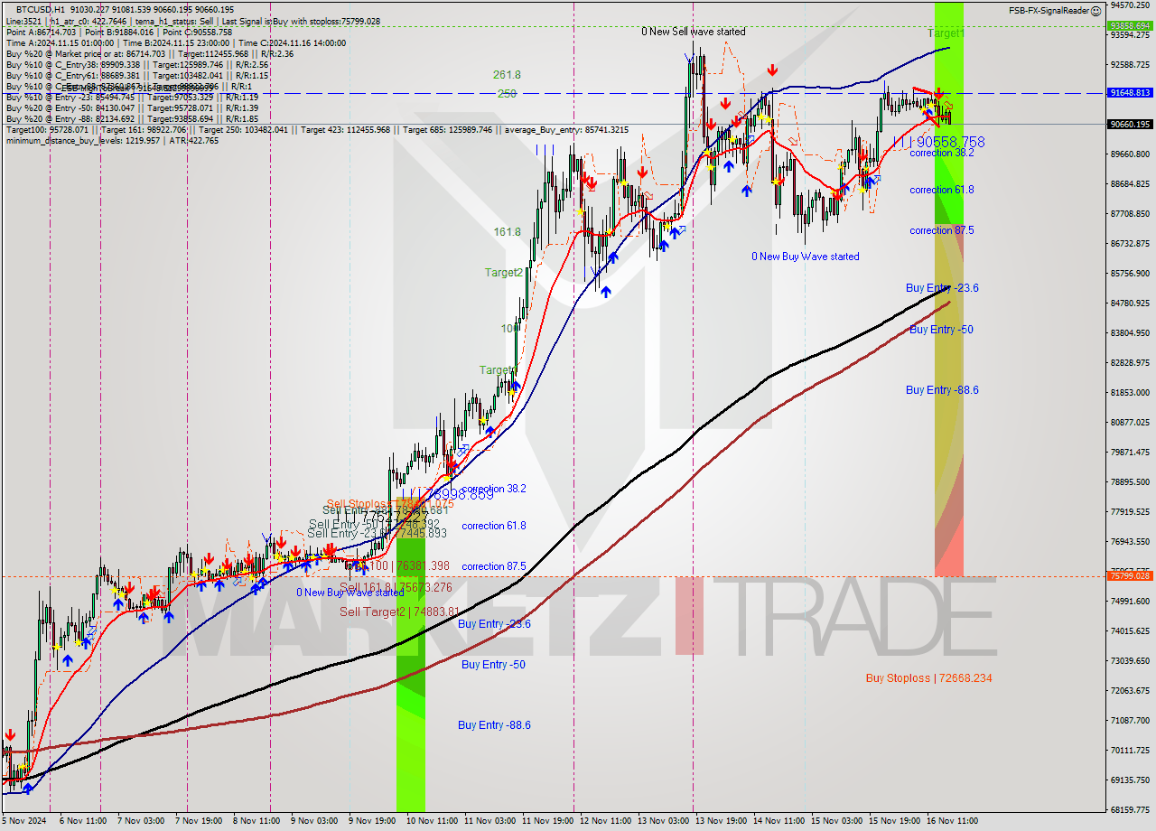Screen dimensions: 1156x831
Task: Click the '8 Nov 11:00' time axis label
Action: point(256,821)
